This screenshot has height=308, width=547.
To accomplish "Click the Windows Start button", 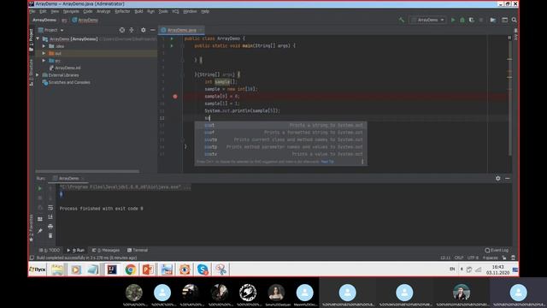I will pyautogui.click(x=38, y=269).
